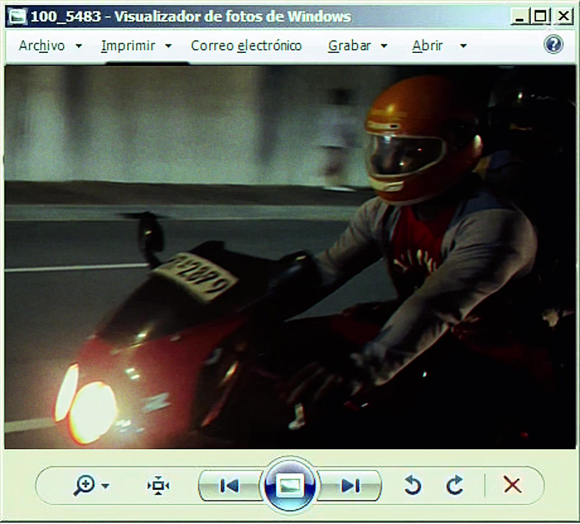
Task: Click the motorcycle photo display area
Action: pos(290,257)
